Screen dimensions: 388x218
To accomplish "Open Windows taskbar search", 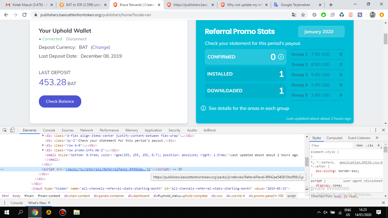I will pyautogui.click(x=20, y=212).
